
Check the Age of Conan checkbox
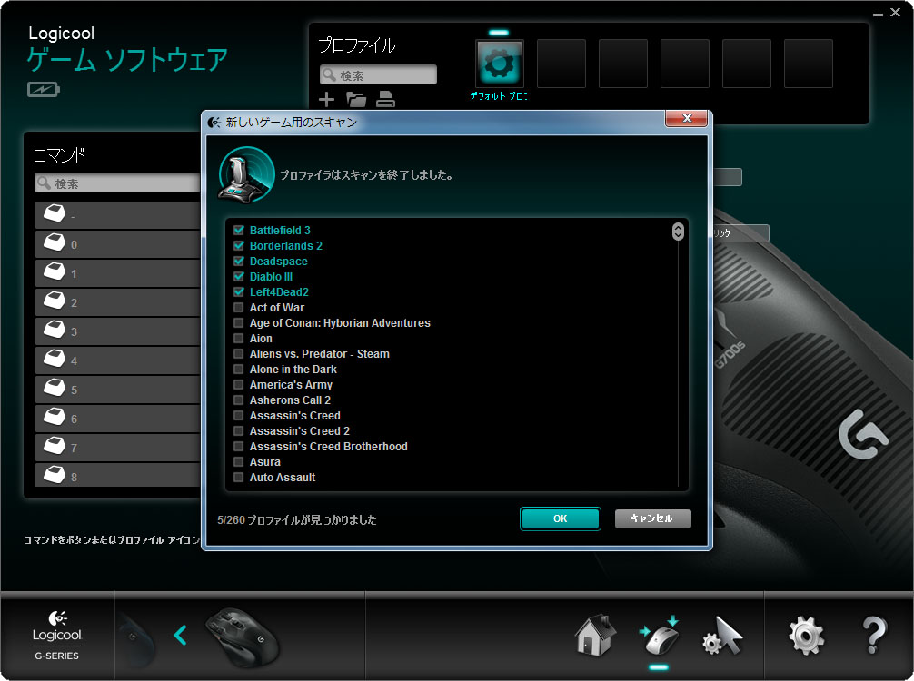(238, 322)
